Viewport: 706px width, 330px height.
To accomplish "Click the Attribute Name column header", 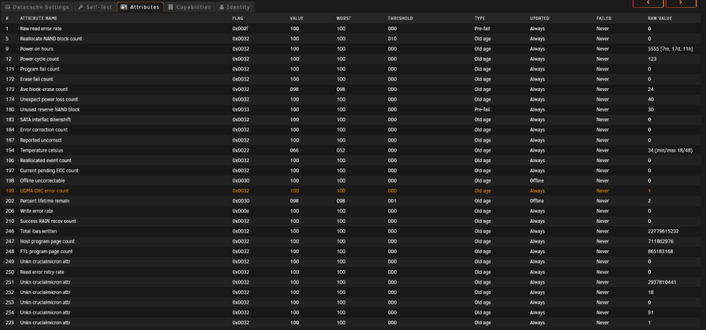I will [39, 18].
